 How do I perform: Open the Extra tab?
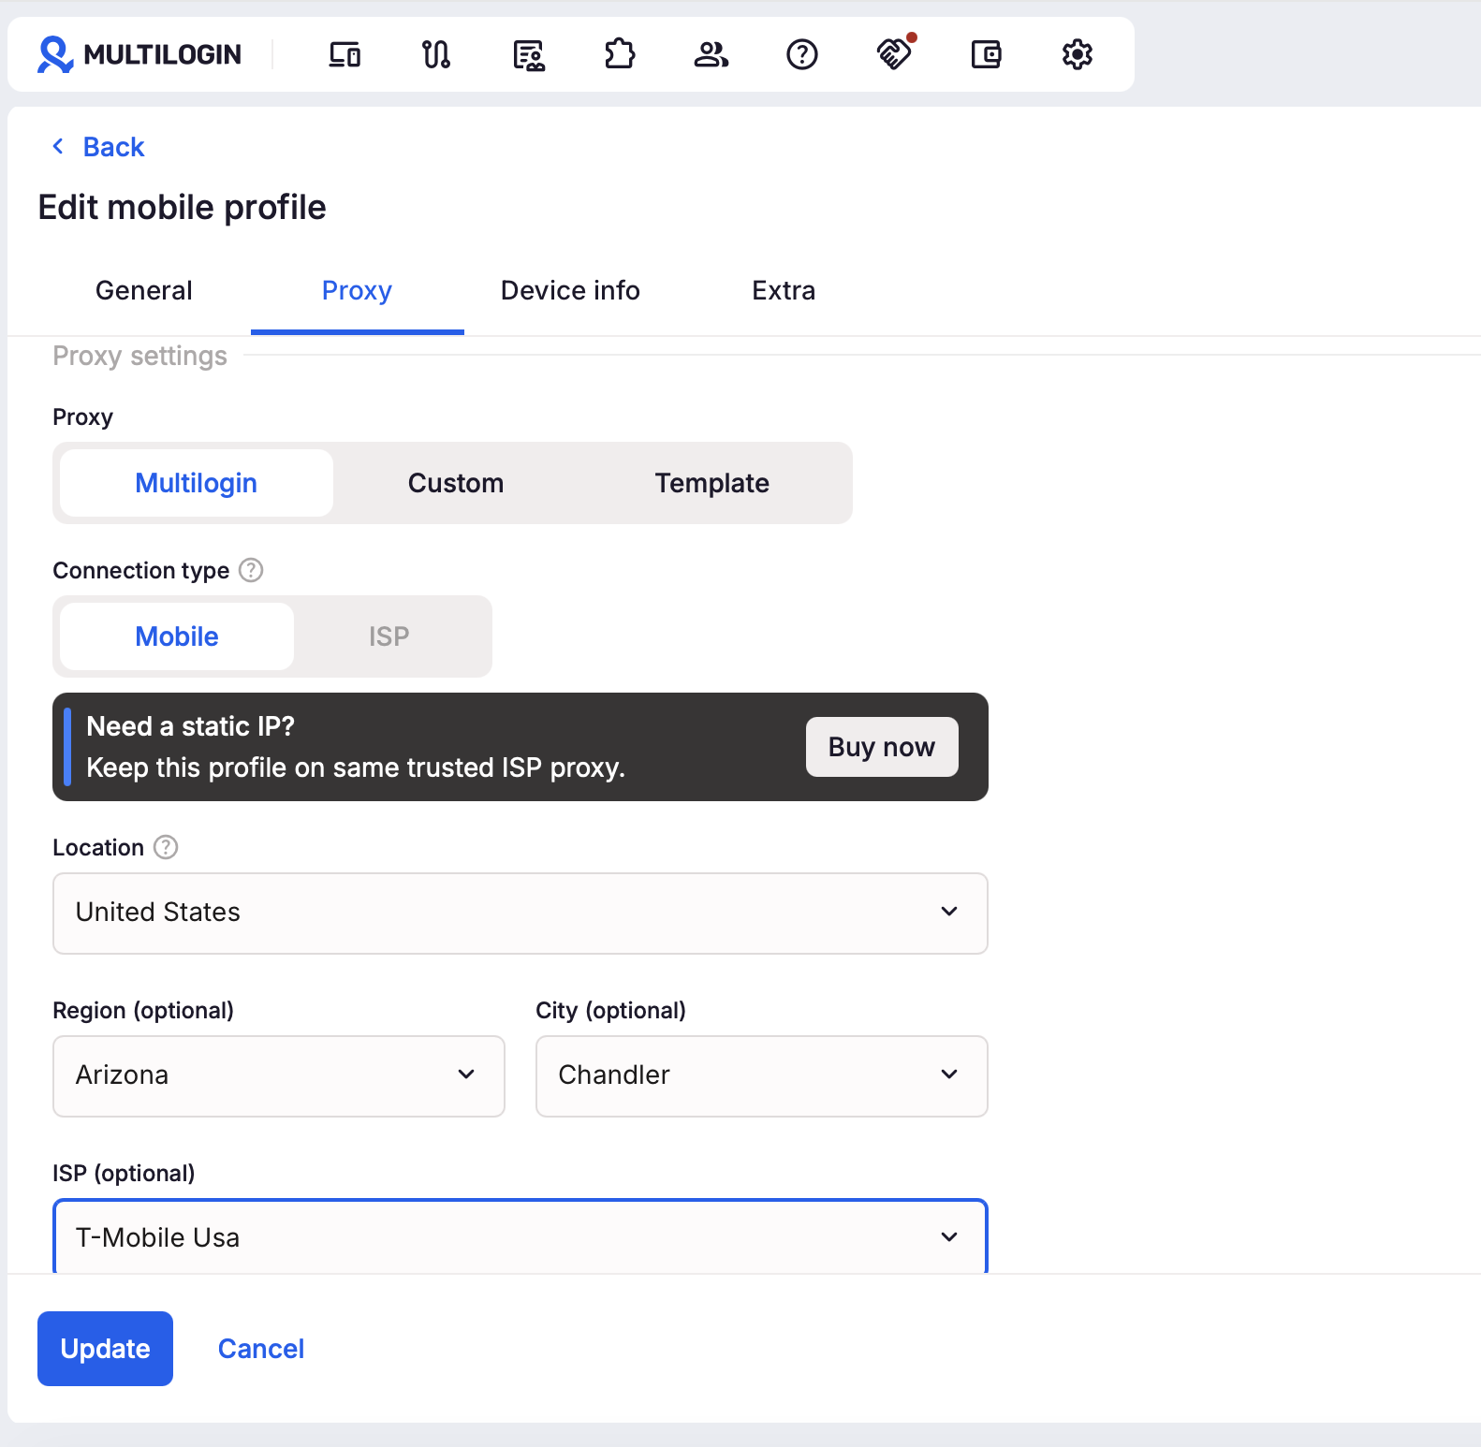pyautogui.click(x=784, y=290)
